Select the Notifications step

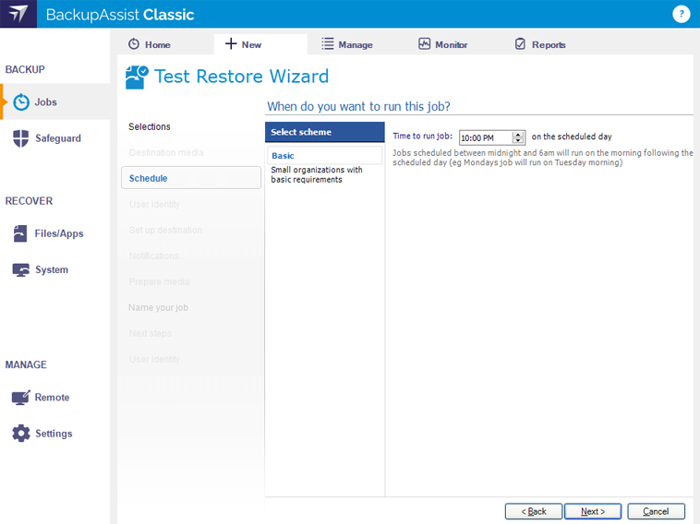point(153,256)
